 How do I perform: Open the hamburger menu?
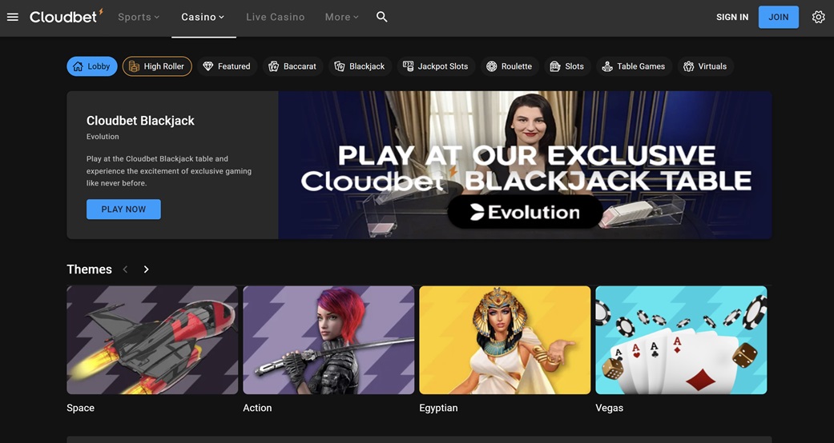click(x=13, y=17)
